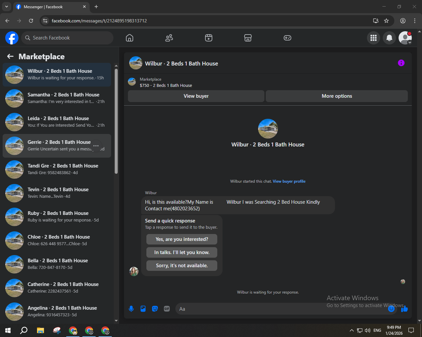Image resolution: width=422 pixels, height=337 pixels.
Task: Open the Facebook logo home link
Action: pyautogui.click(x=12, y=38)
